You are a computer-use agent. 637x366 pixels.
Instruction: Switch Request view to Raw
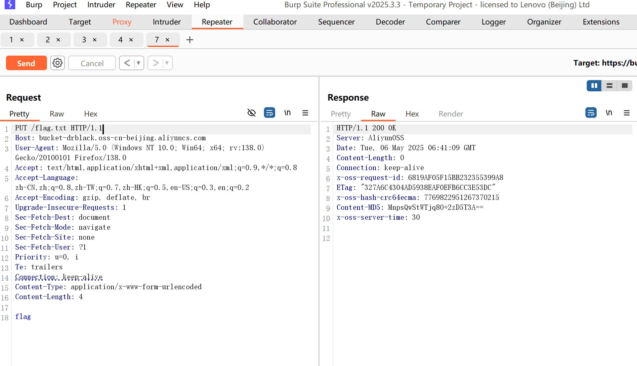[57, 114]
